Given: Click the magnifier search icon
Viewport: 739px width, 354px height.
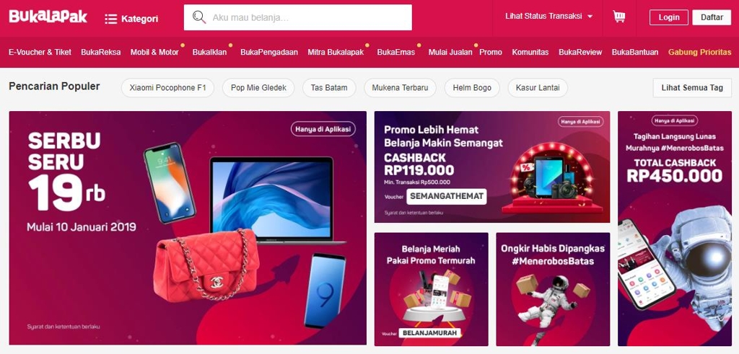Looking at the screenshot, I should coord(199,17).
